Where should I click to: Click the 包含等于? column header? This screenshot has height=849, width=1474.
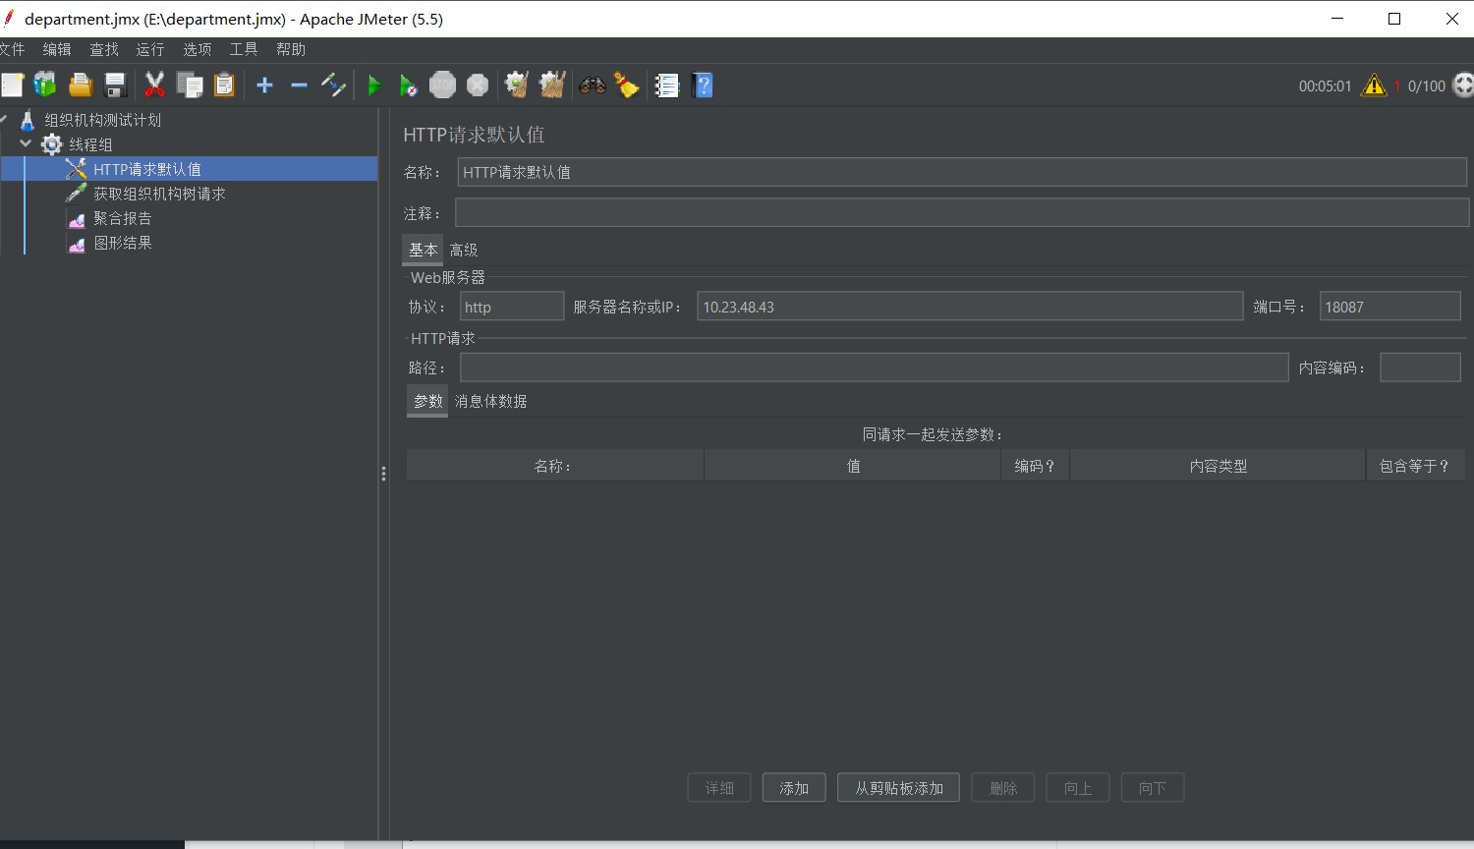coord(1415,466)
